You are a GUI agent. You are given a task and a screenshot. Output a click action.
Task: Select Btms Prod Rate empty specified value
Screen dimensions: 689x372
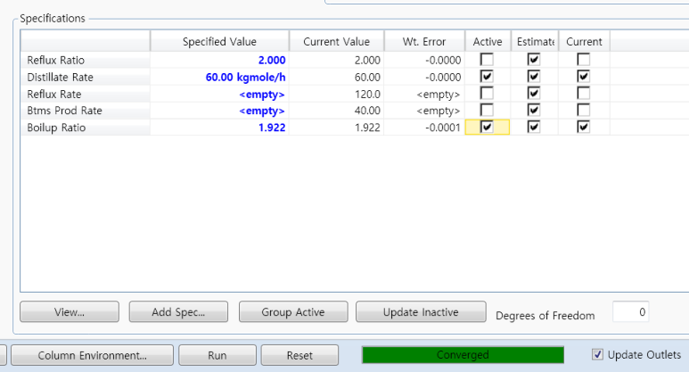[219, 111]
